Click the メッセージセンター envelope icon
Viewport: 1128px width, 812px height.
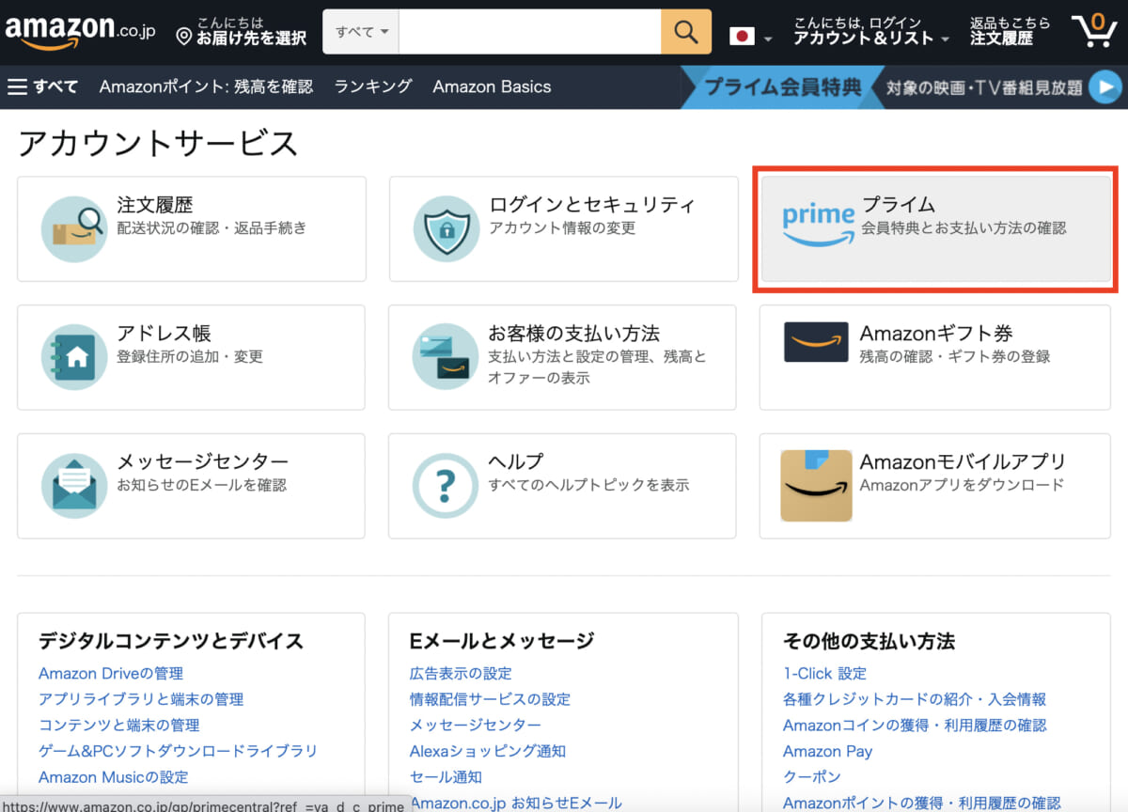point(74,486)
